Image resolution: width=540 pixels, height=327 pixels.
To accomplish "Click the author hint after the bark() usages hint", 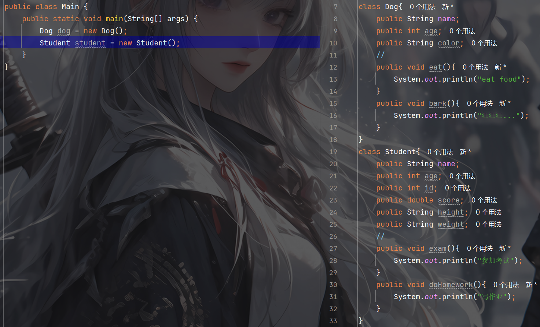I will [505, 103].
